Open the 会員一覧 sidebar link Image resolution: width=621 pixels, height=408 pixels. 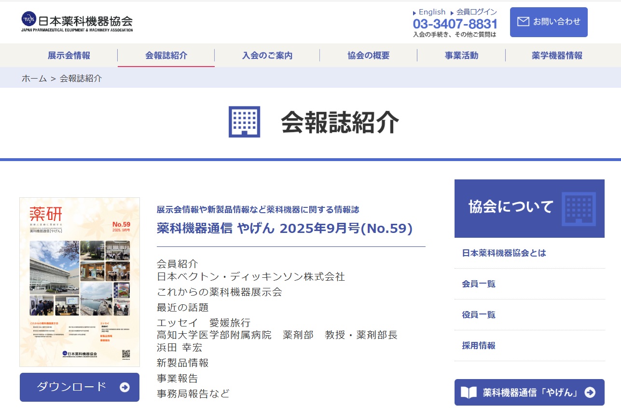click(x=479, y=284)
